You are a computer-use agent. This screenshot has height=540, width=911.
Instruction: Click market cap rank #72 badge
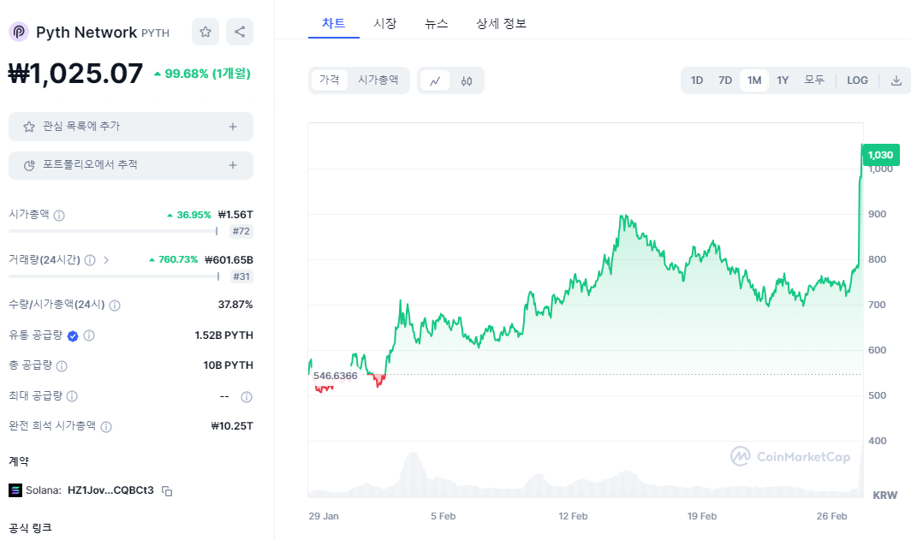[x=241, y=231]
